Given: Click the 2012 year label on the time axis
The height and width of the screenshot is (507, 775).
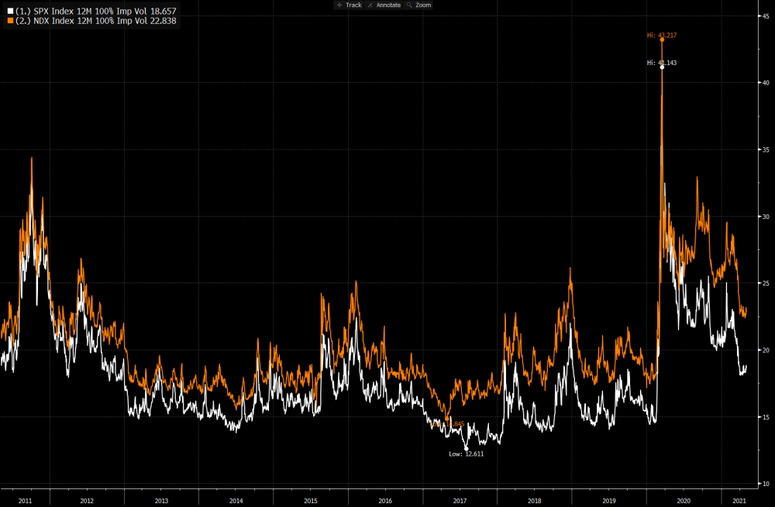Looking at the screenshot, I should click(87, 501).
